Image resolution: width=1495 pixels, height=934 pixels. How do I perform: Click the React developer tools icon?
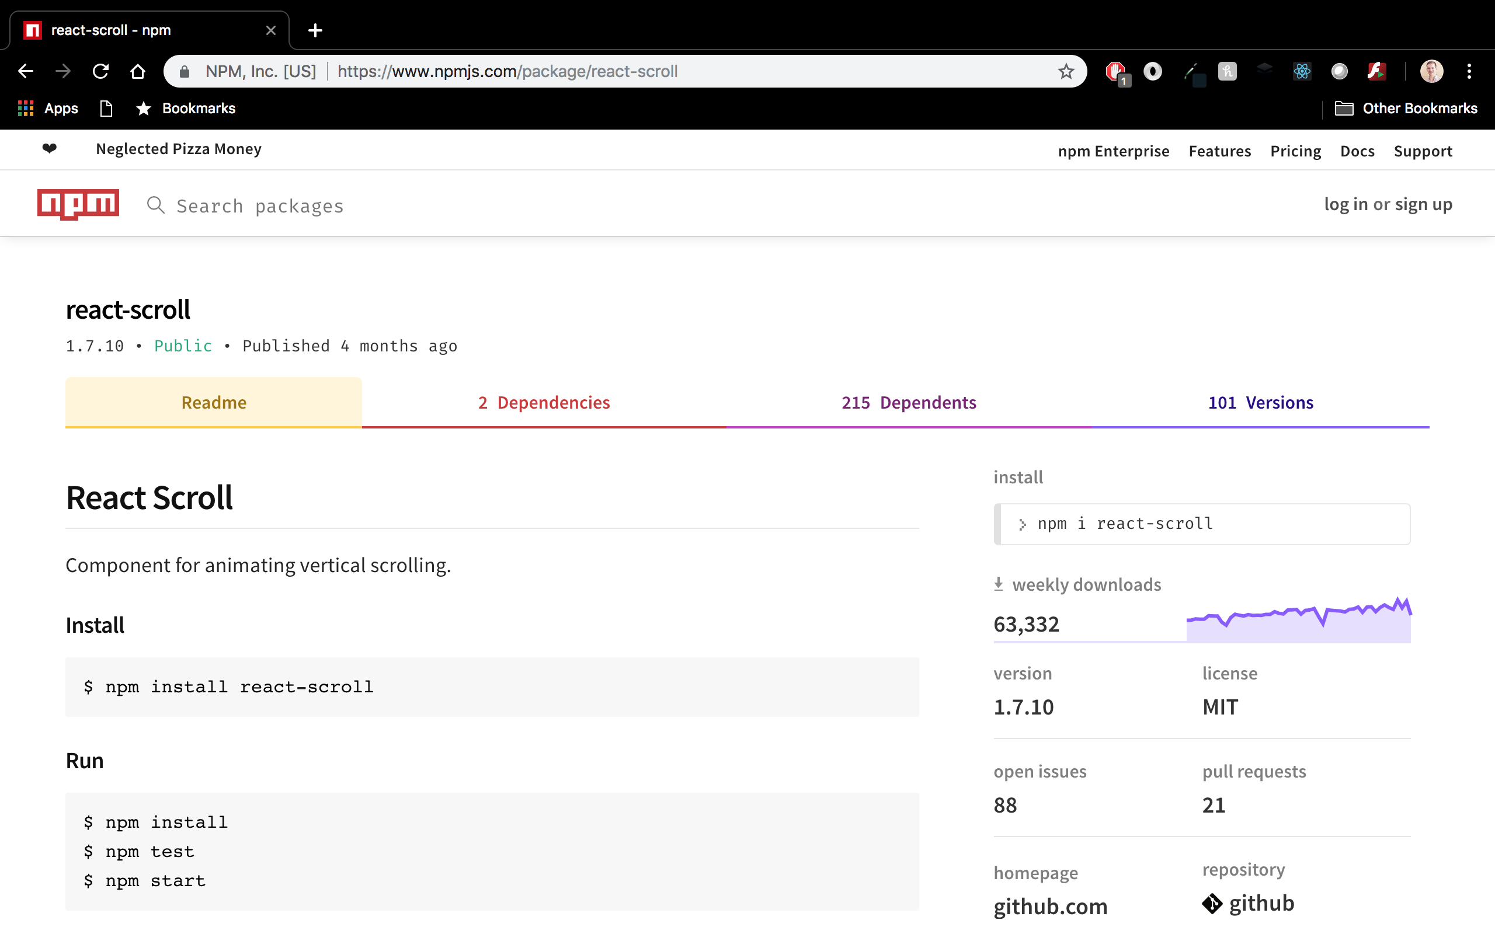(x=1302, y=71)
